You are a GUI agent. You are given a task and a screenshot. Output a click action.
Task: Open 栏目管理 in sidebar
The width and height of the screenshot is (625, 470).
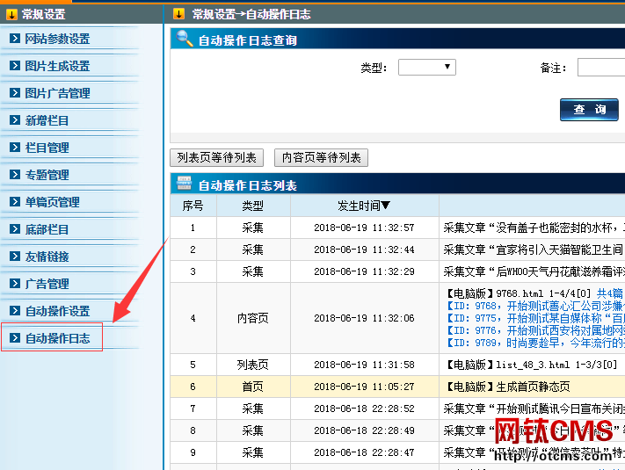pos(47,148)
